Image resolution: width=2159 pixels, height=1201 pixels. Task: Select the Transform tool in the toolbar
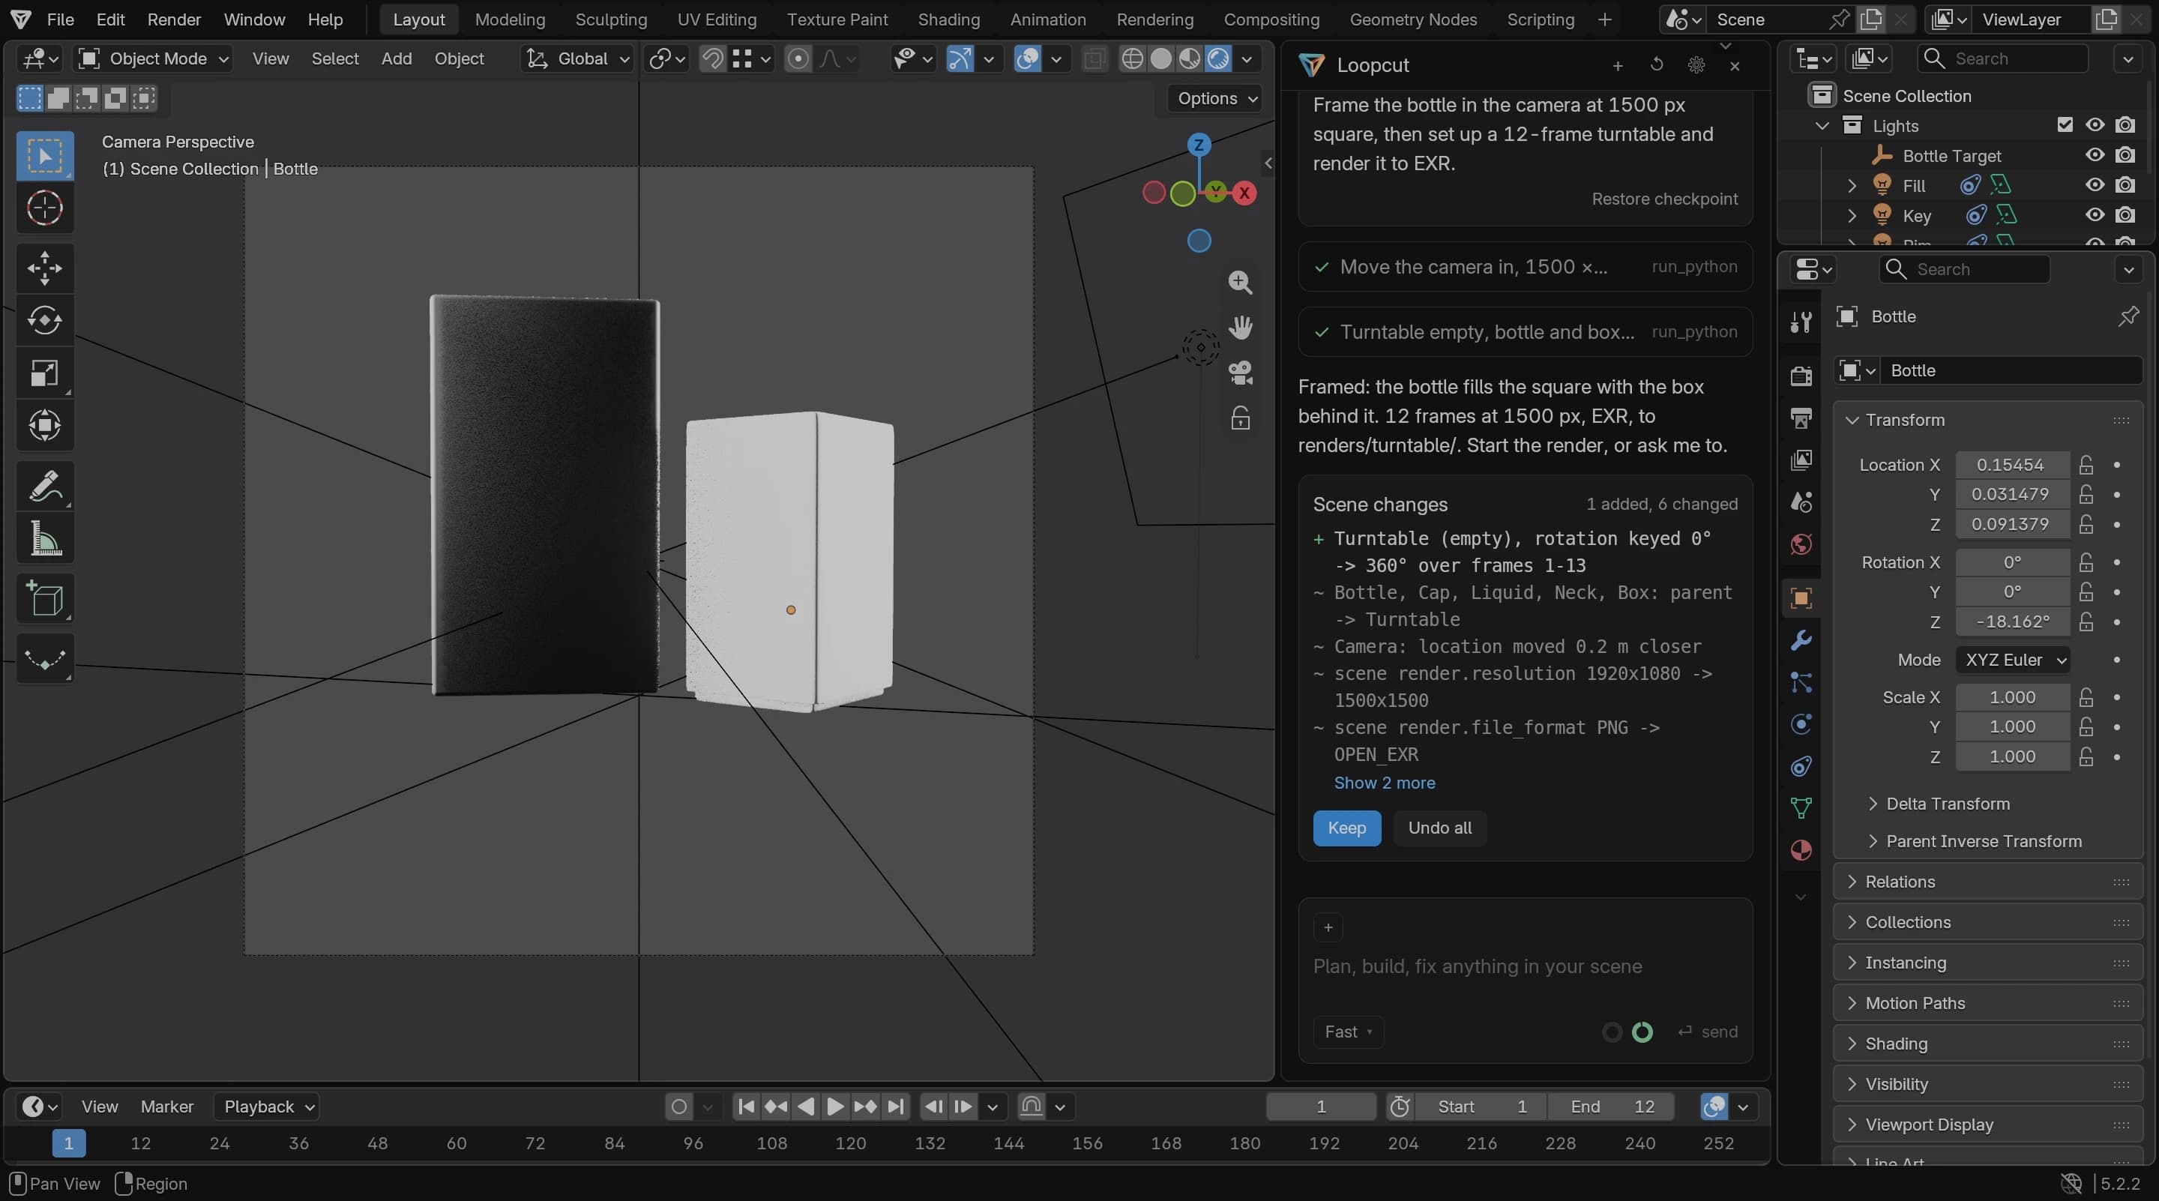(44, 425)
